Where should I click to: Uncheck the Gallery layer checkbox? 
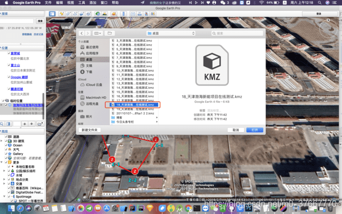click(x=6, y=154)
